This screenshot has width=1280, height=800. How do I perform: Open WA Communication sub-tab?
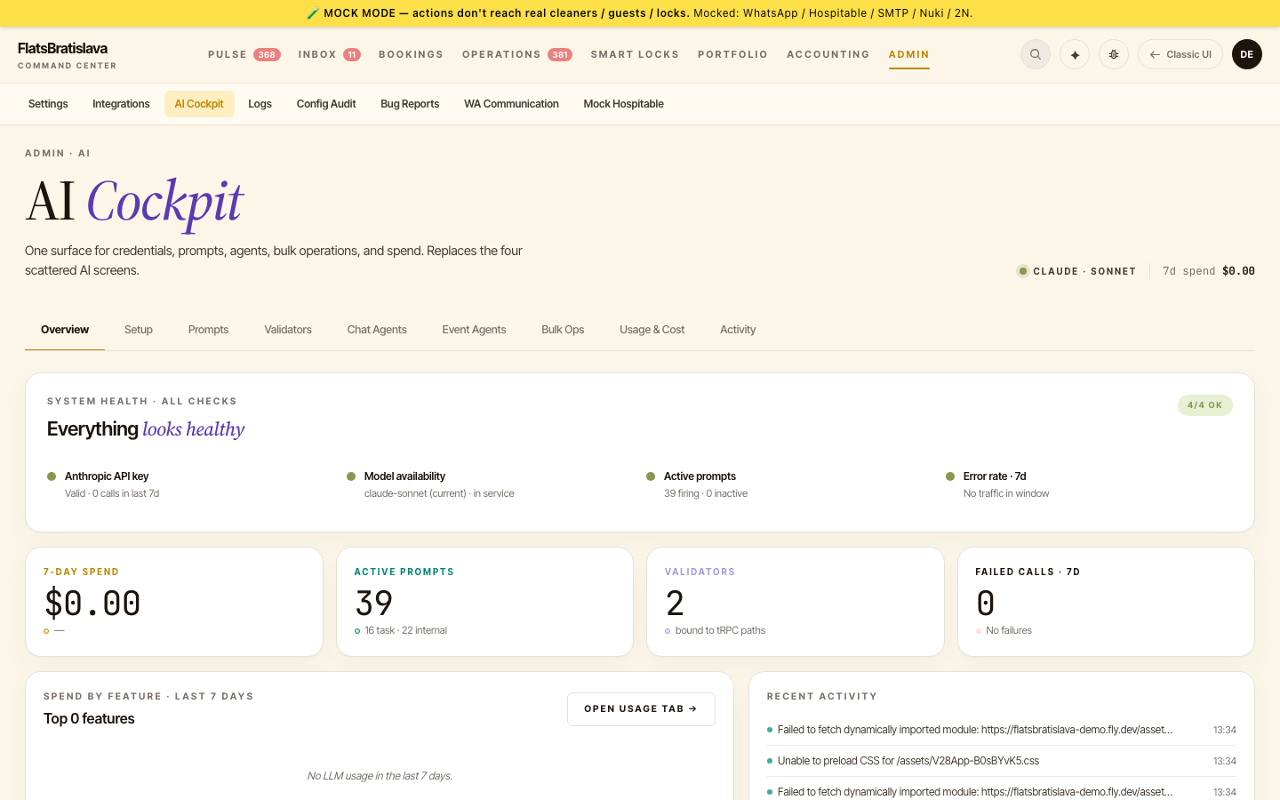point(511,104)
